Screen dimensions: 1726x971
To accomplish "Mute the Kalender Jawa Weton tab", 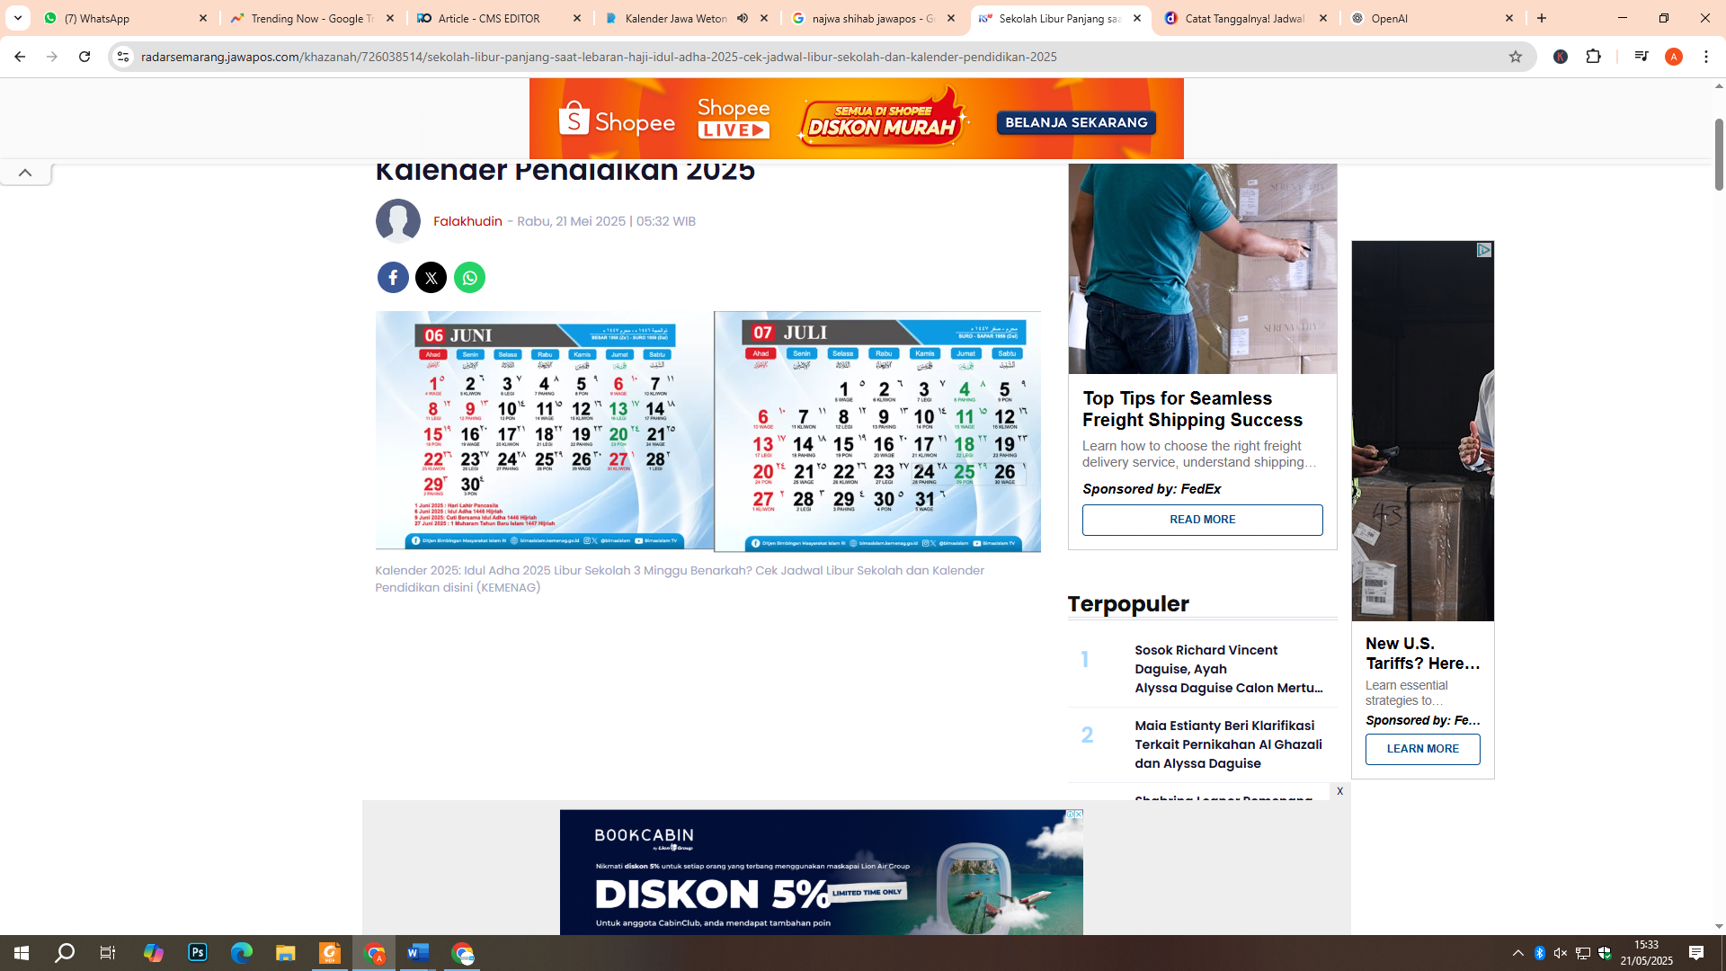I will [x=741, y=18].
